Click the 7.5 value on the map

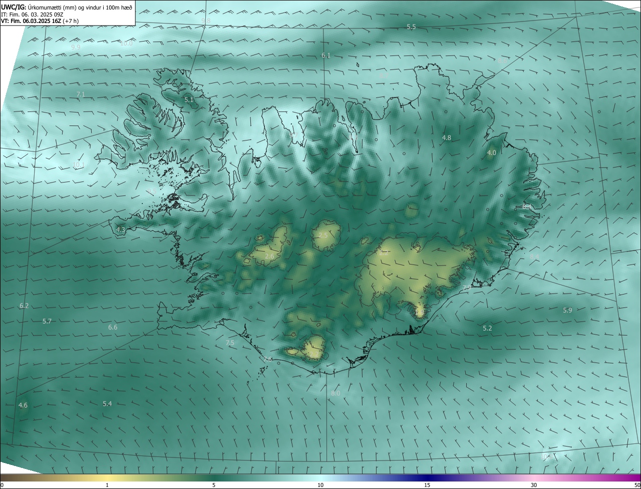coord(230,343)
